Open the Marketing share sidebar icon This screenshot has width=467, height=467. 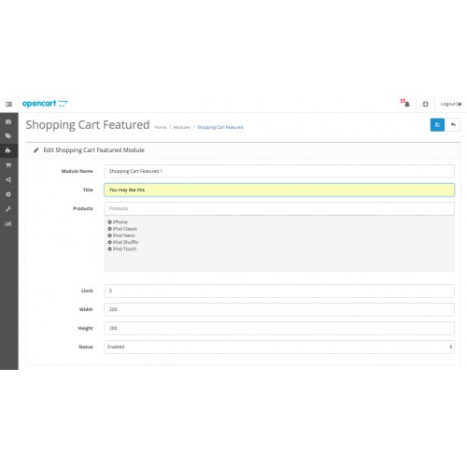(x=8, y=179)
